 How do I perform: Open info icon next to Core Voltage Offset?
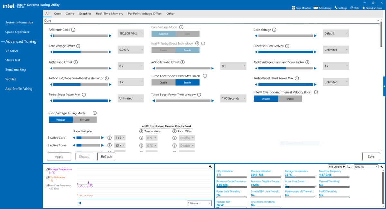click(x=78, y=46)
